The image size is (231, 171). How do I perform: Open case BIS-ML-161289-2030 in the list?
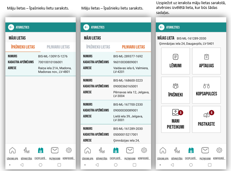(x=116, y=134)
